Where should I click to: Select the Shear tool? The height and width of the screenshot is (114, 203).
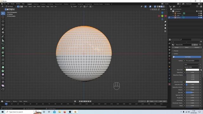click(x=3, y=85)
